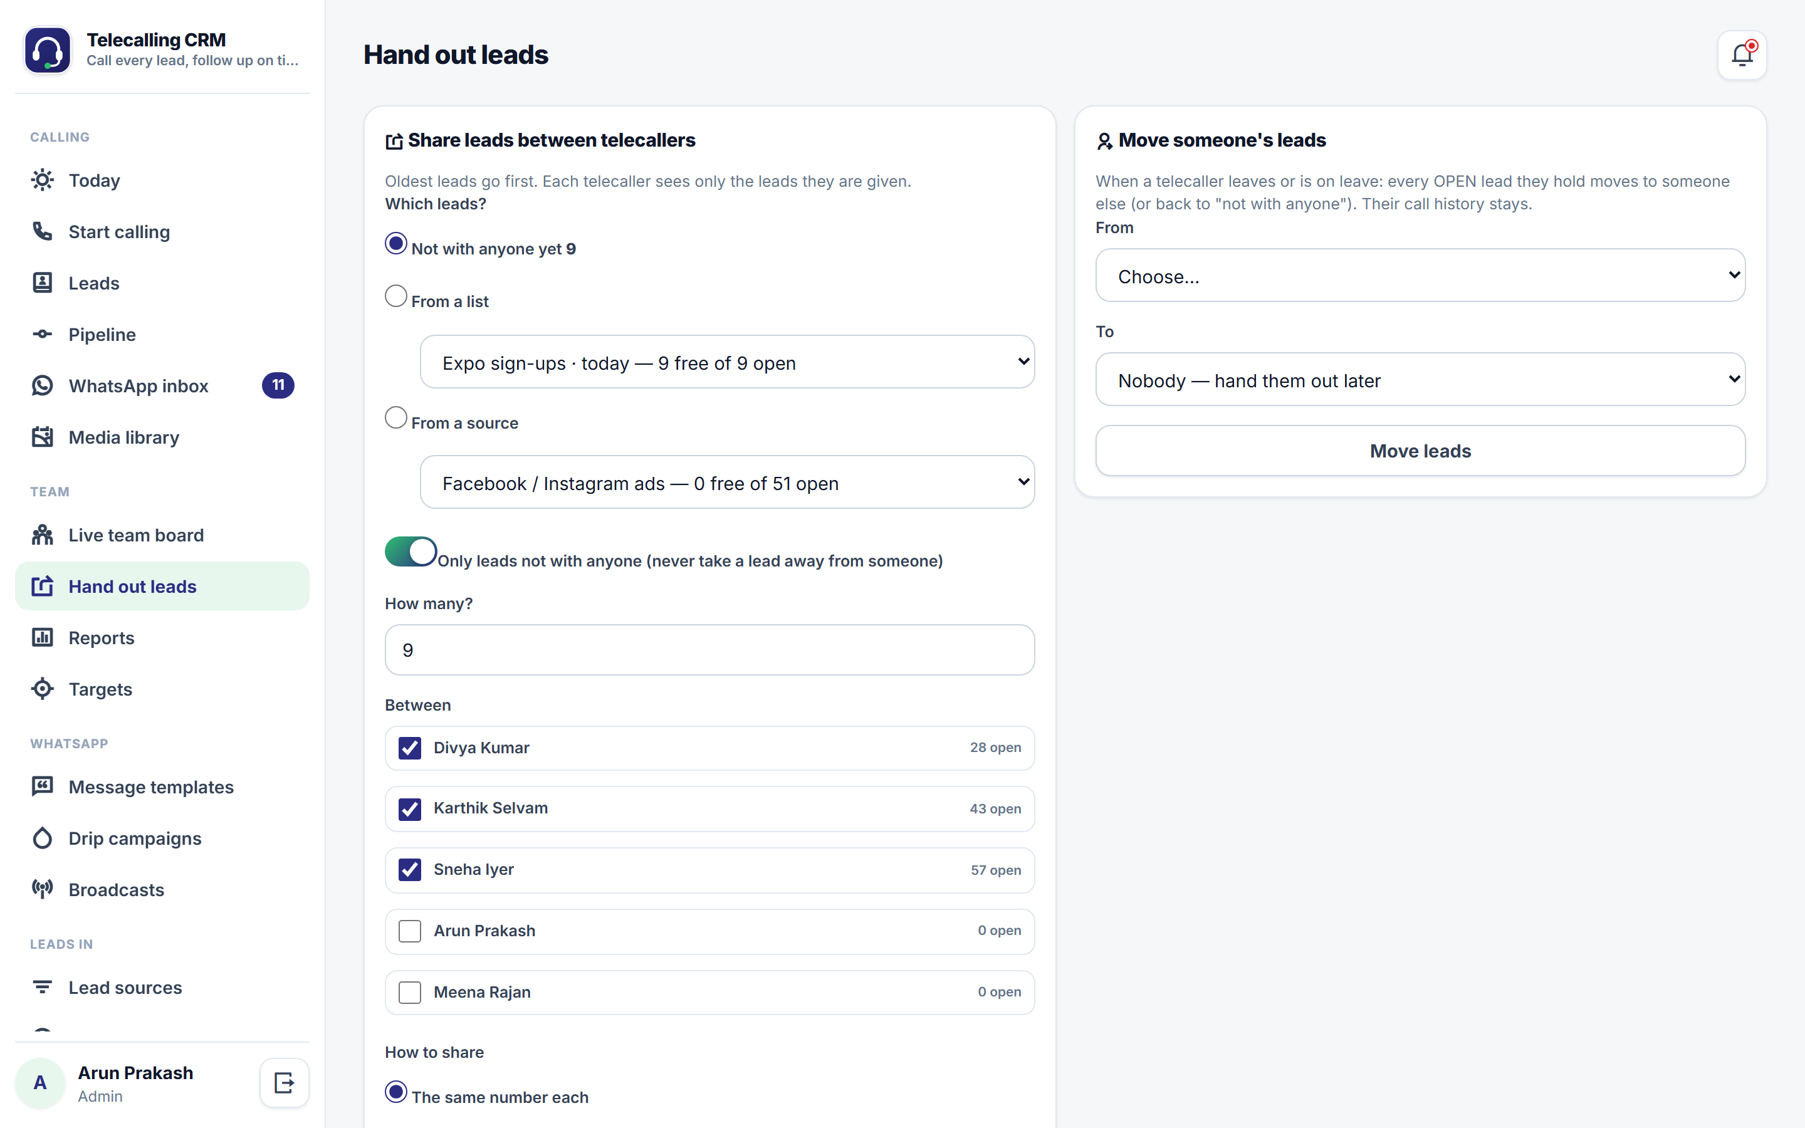Open the Reports page
The width and height of the screenshot is (1805, 1128).
point(162,638)
